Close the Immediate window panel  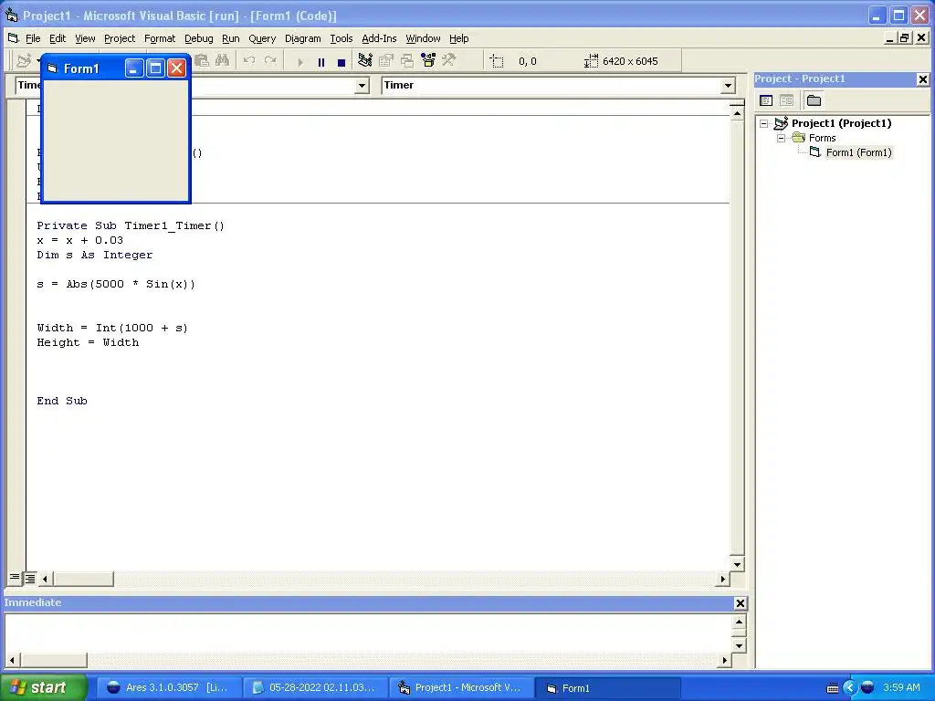click(740, 603)
